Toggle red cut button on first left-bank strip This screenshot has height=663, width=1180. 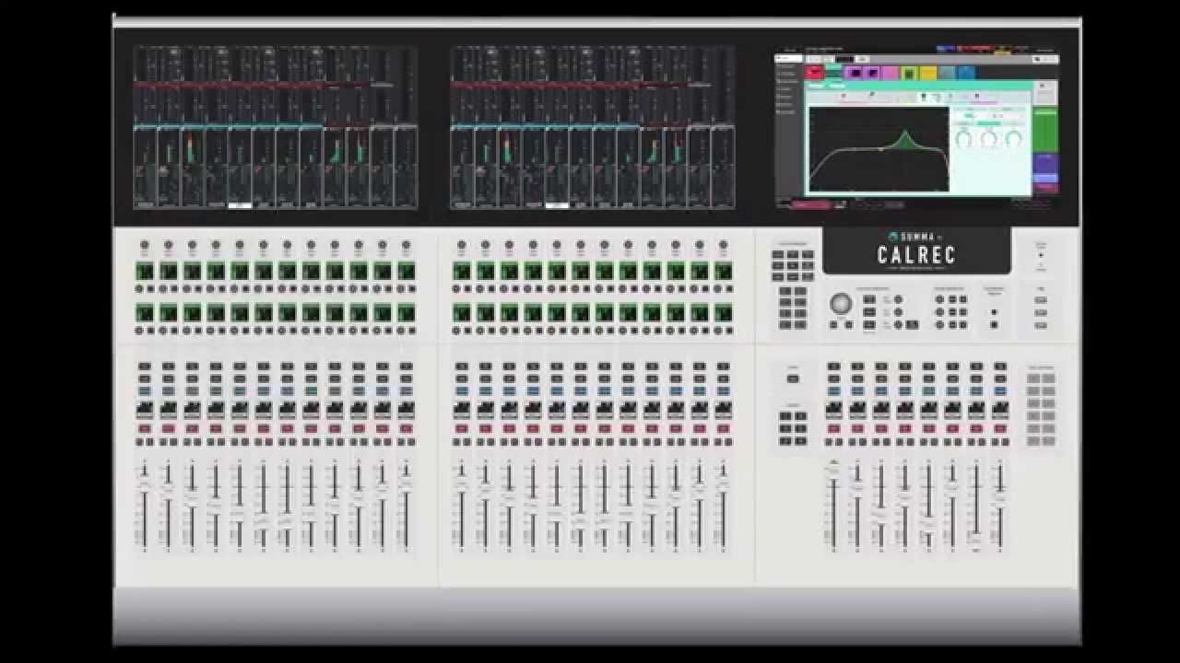[145, 429]
